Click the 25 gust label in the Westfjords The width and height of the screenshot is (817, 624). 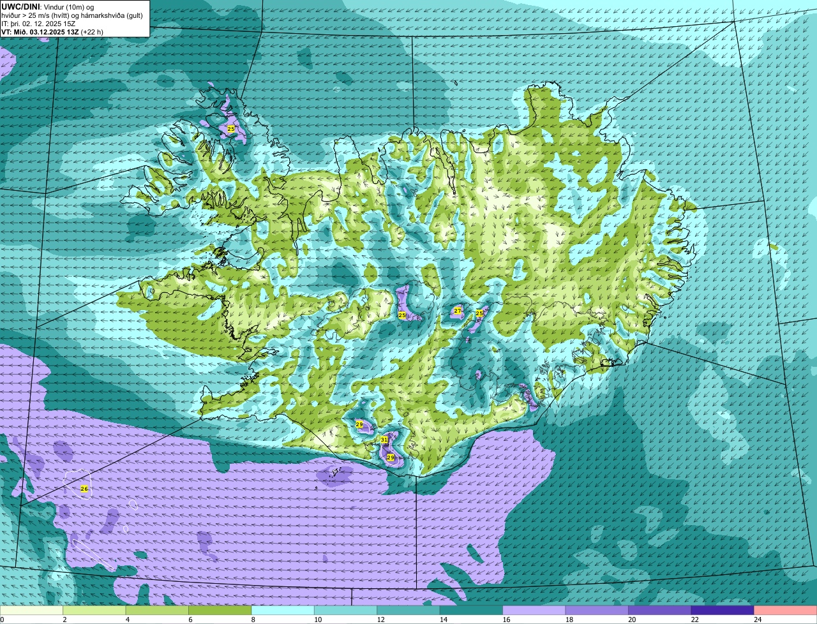click(230, 129)
